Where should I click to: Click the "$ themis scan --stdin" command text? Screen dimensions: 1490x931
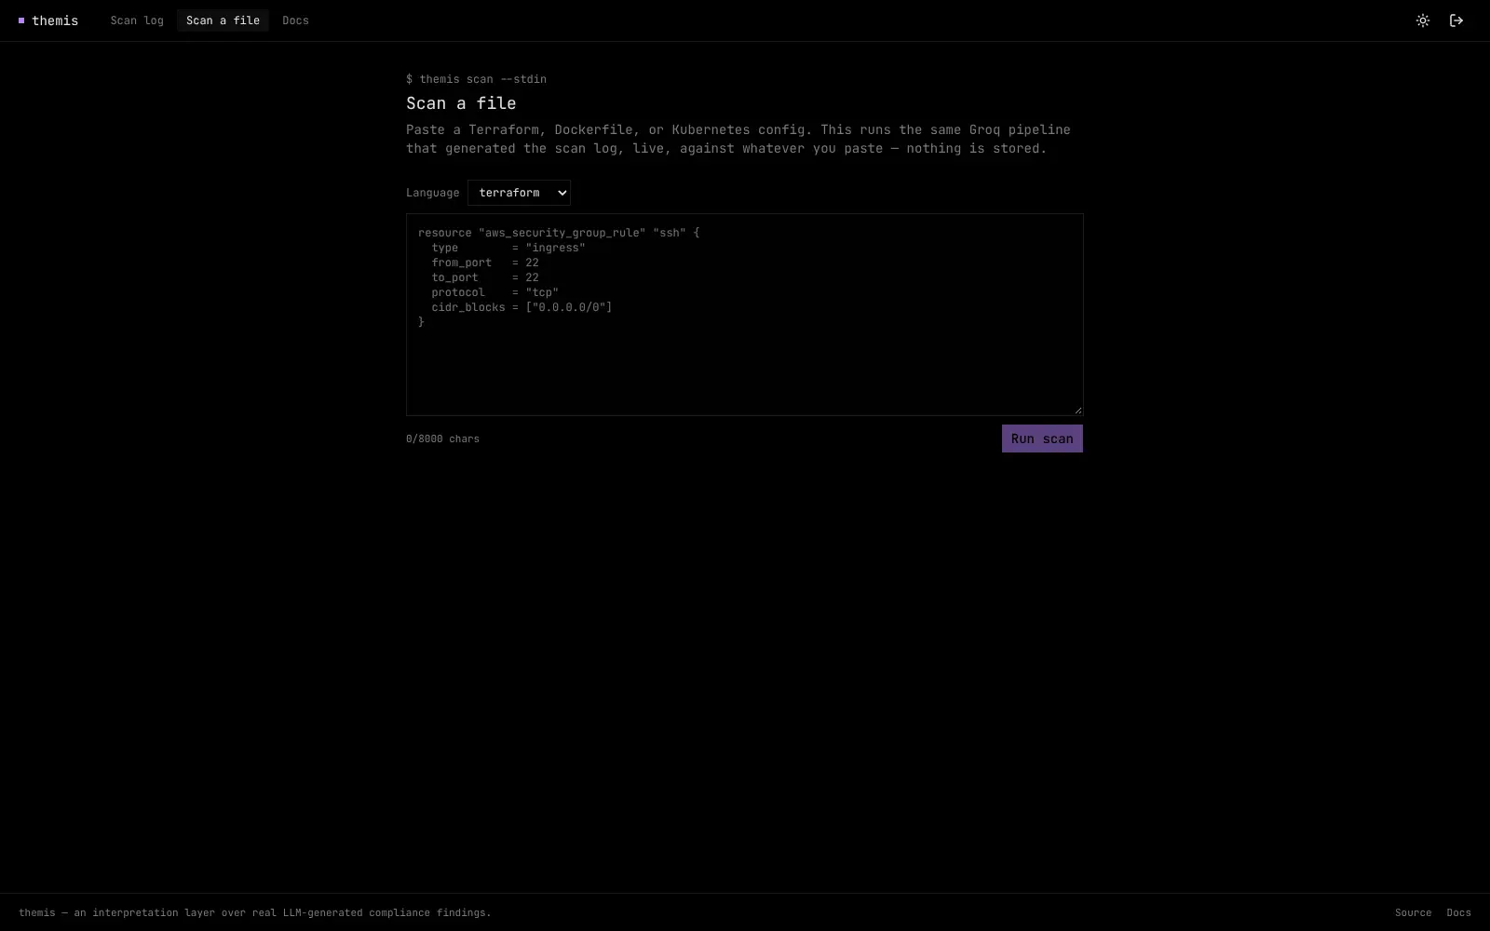click(x=476, y=79)
